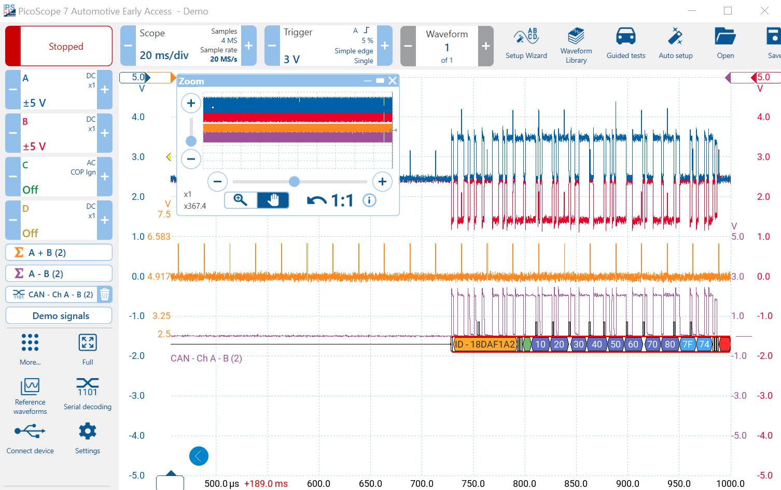Run Auto setup
Screen dimensions: 781x490
tap(676, 44)
